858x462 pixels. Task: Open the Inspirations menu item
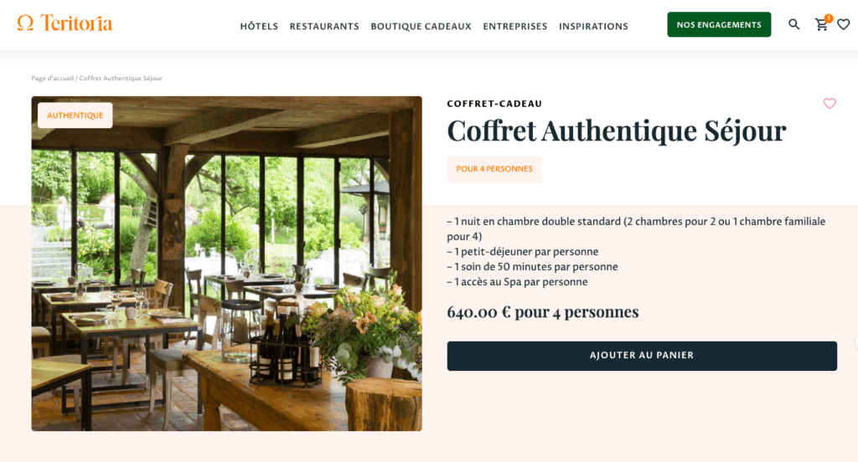(593, 26)
